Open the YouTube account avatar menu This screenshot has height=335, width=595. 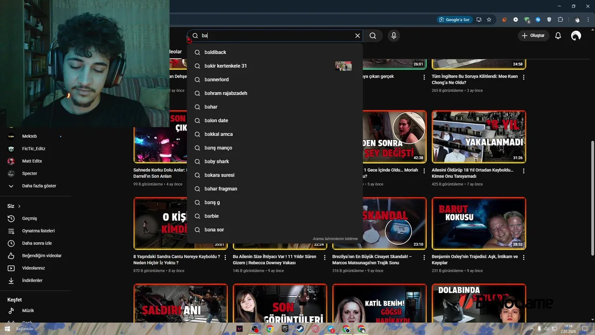pyautogui.click(x=576, y=35)
